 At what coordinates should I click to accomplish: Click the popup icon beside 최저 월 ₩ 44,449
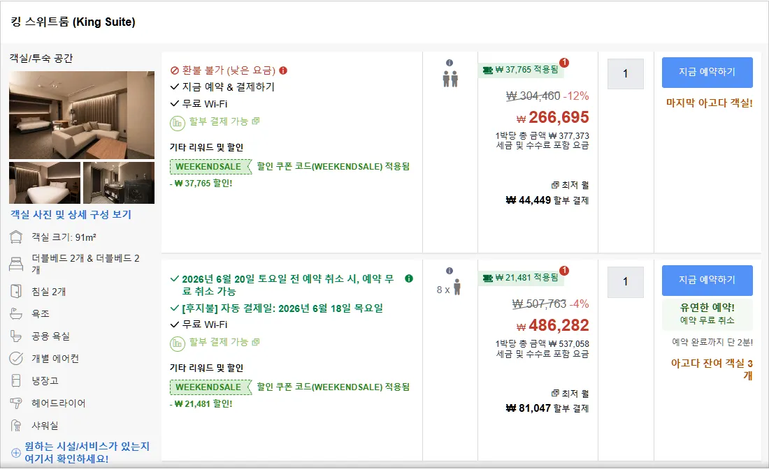[x=555, y=185]
